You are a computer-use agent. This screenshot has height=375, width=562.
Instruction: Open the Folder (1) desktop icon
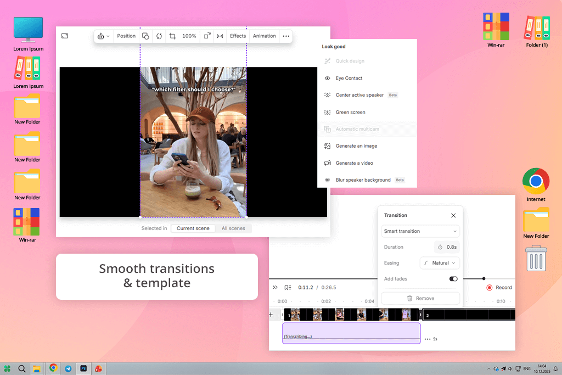click(x=537, y=31)
